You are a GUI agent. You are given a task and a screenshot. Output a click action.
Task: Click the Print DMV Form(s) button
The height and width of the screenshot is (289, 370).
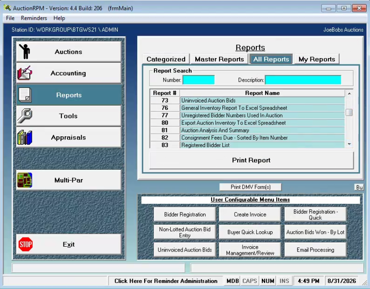250,187
